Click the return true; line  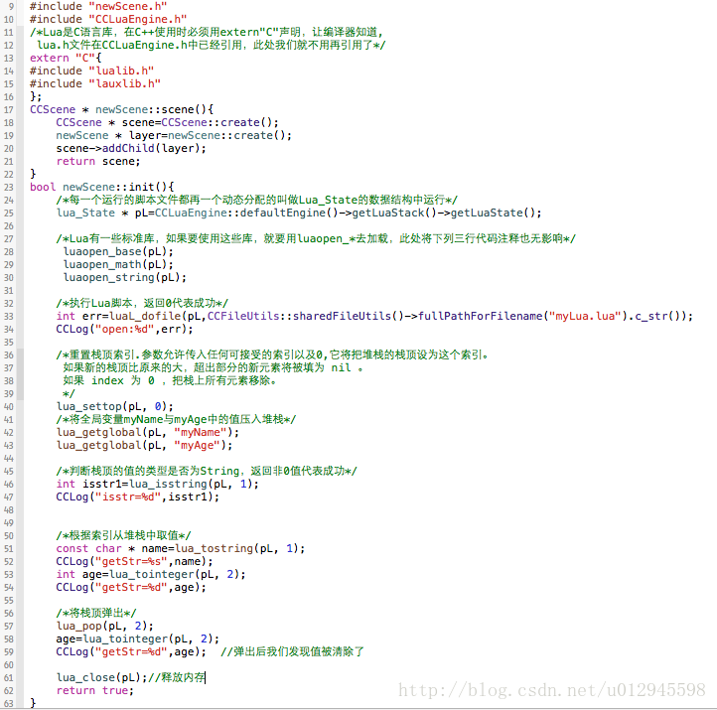tap(95, 691)
